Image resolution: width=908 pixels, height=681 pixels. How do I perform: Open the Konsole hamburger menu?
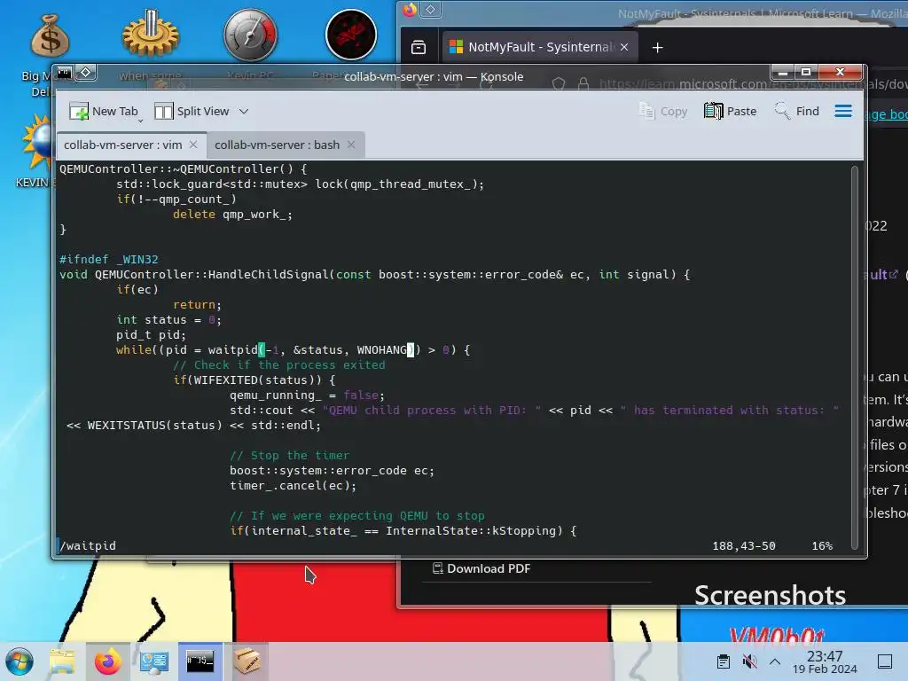point(843,111)
